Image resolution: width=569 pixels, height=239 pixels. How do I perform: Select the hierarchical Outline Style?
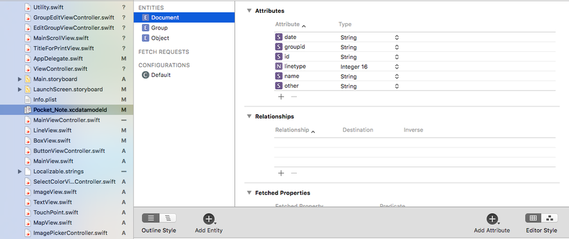click(x=168, y=218)
